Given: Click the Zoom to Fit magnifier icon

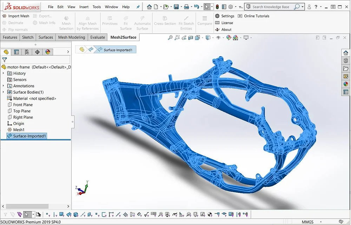Looking at the screenshot, I should (x=171, y=38).
